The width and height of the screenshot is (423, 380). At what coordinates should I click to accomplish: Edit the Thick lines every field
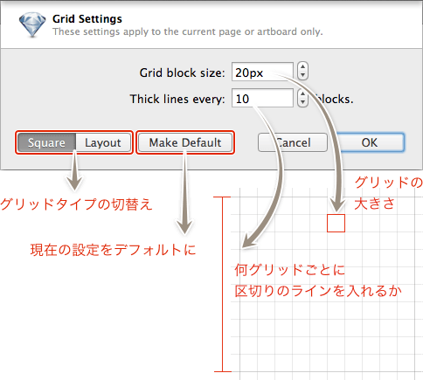click(x=262, y=98)
